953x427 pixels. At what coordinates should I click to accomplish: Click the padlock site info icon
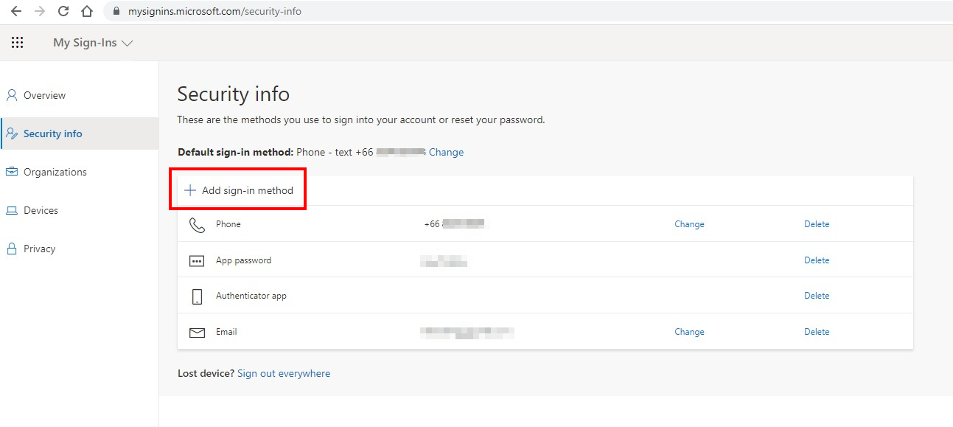click(116, 12)
